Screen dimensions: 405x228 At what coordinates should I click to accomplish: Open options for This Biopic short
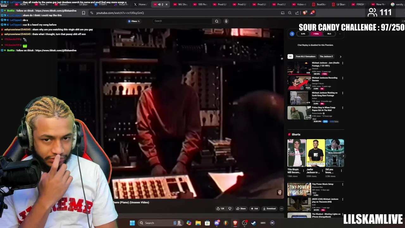(303, 171)
